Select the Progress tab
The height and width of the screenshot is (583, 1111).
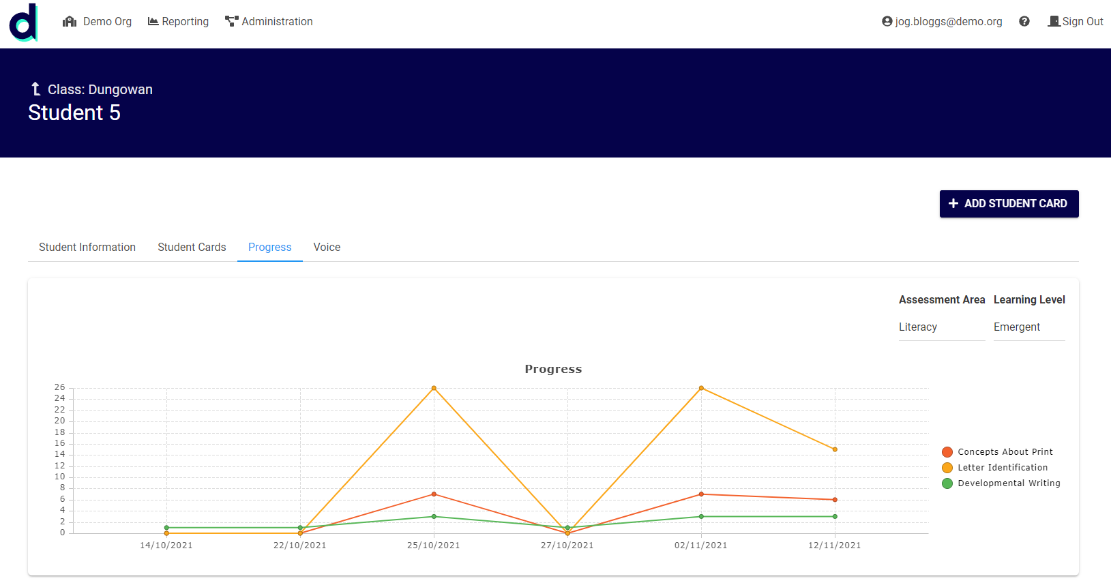[270, 248]
